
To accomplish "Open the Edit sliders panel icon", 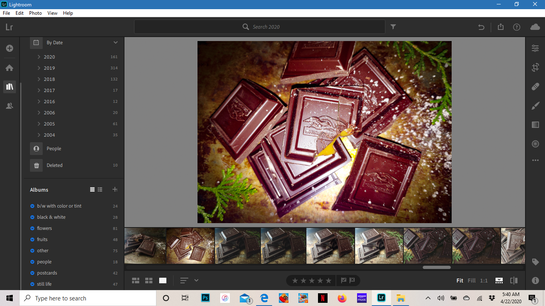I will tap(535, 48).
